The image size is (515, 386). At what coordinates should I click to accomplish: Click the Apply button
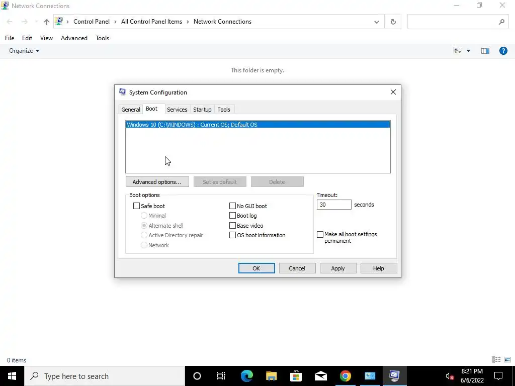pyautogui.click(x=338, y=268)
